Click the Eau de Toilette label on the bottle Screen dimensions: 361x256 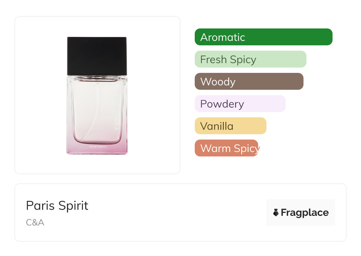[x=98, y=147]
